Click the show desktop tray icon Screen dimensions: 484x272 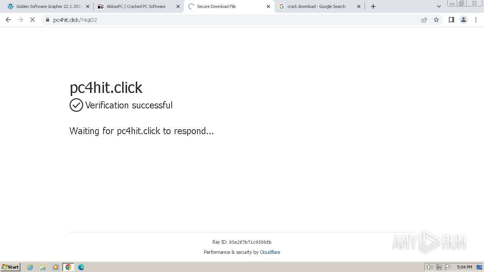479,267
